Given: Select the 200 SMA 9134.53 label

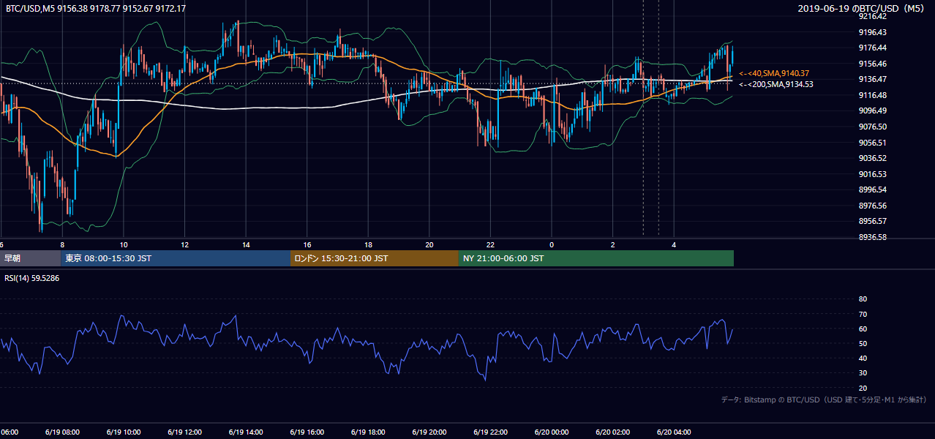Looking at the screenshot, I should 776,84.
